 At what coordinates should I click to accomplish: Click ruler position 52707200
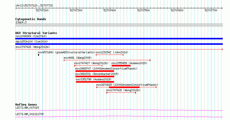pyautogui.click(x=42, y=10)
